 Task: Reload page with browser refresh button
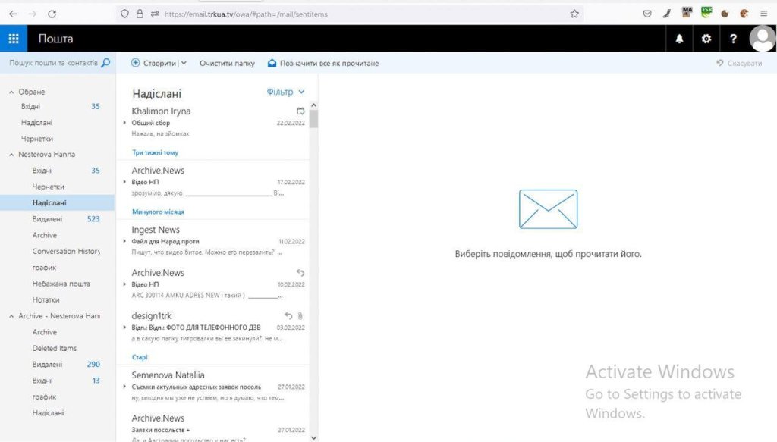(52, 14)
